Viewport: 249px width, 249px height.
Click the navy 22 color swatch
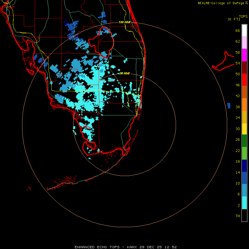(244, 166)
